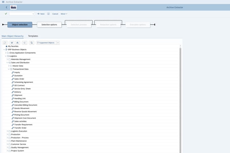Click the tree's vertical scrollbar
The width and height of the screenshot is (230, 153).
pos(180,100)
